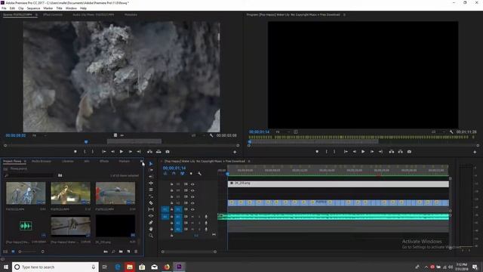This screenshot has height=272, width=483.
Task: Click New Bin icon in Project panel
Action: [x=121, y=252]
